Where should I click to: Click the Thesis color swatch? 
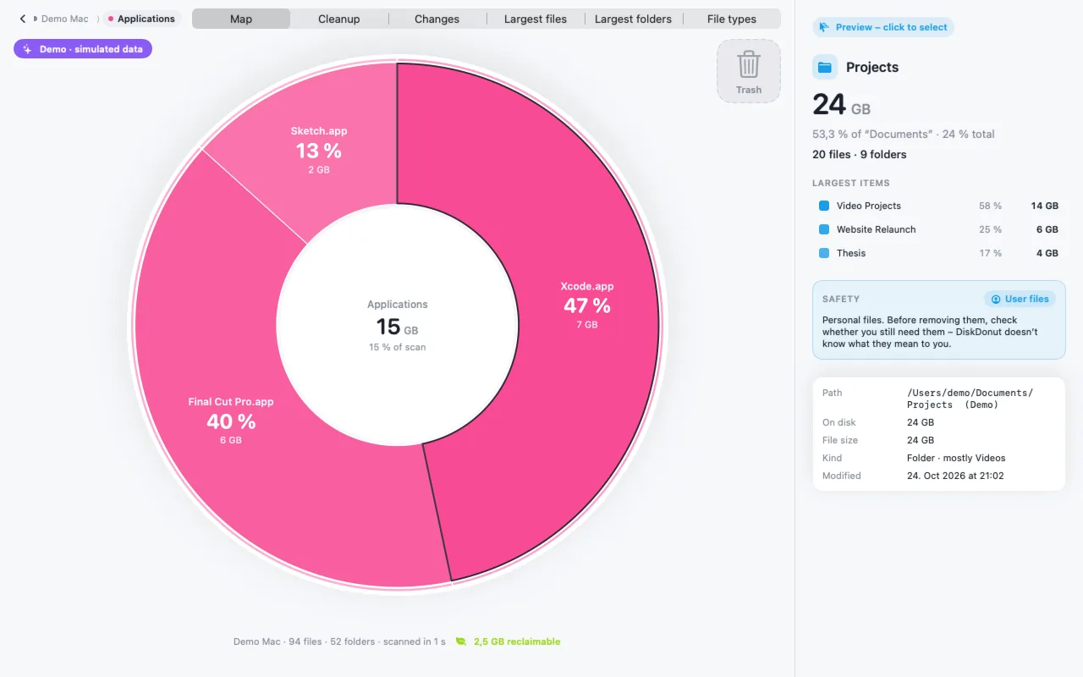click(824, 253)
